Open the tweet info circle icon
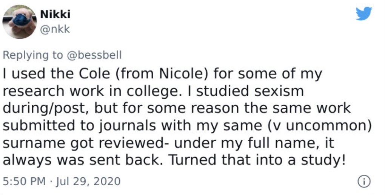Image resolution: width=385 pixels, height=195 pixels. point(364,182)
